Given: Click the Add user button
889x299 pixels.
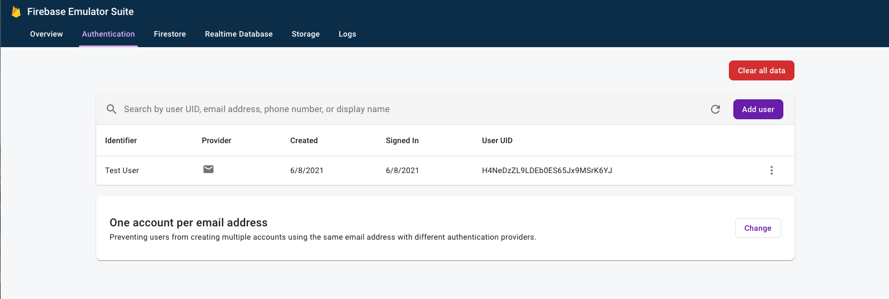Looking at the screenshot, I should 758,109.
